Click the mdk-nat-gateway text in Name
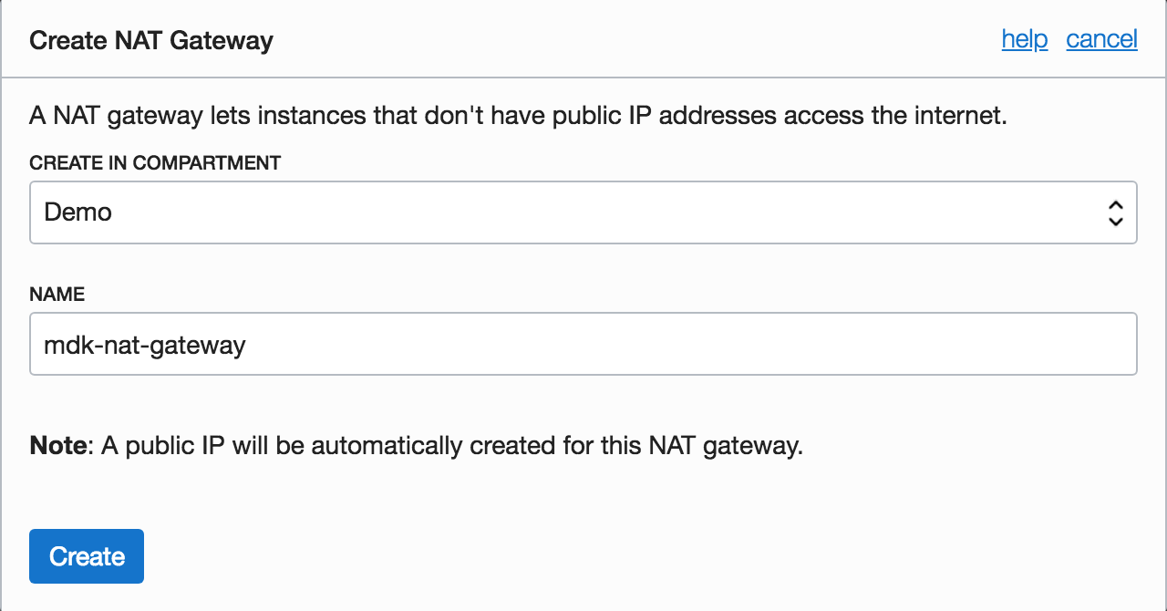This screenshot has width=1167, height=611. [145, 345]
